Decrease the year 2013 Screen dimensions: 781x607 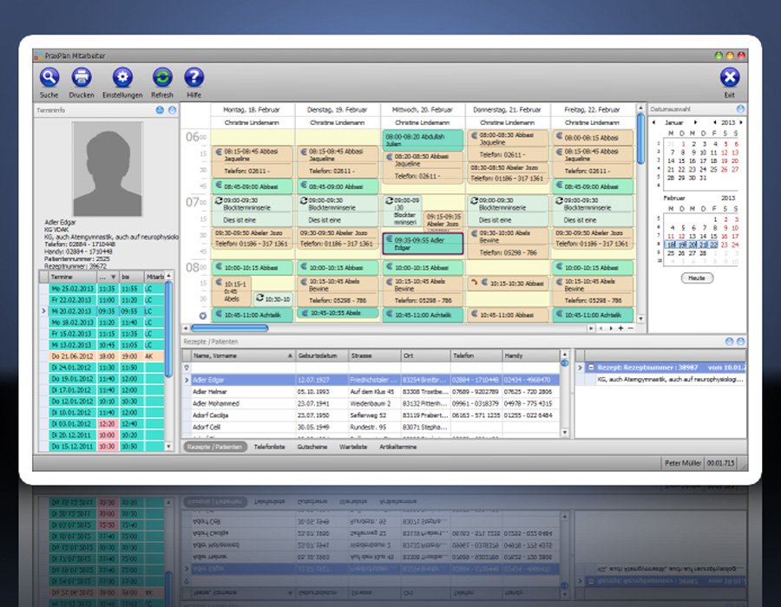click(715, 122)
